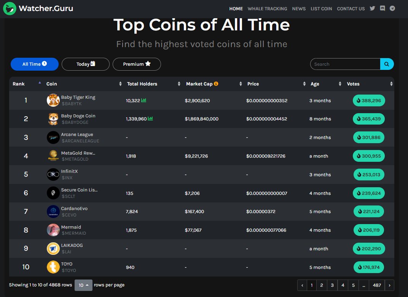This screenshot has width=408, height=297.
Task: Open Baby Doge Coin holders chart icon
Action: tap(150, 118)
